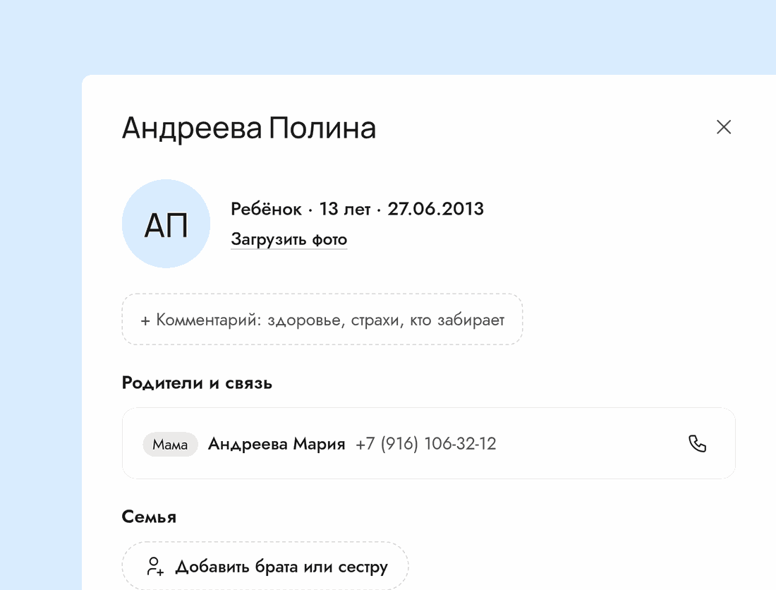776x590 pixels.
Task: Select the Мама relation tag
Action: coord(170,445)
